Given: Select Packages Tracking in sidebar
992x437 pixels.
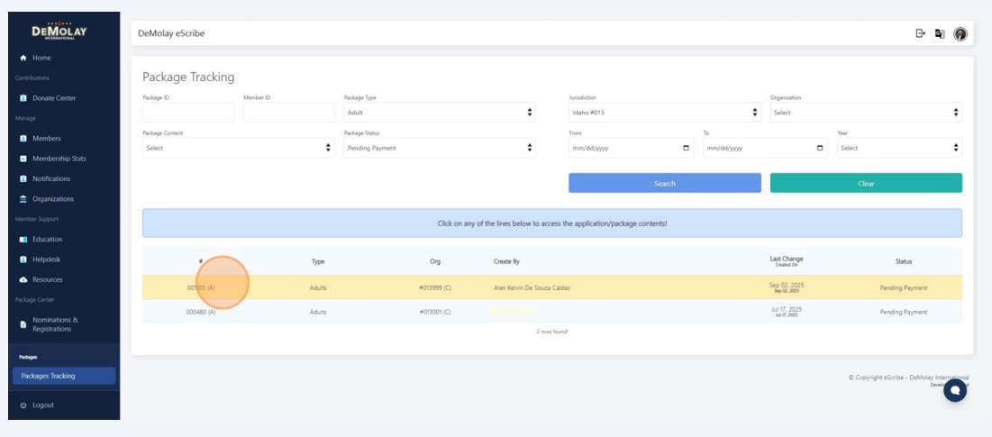Looking at the screenshot, I should point(64,376).
